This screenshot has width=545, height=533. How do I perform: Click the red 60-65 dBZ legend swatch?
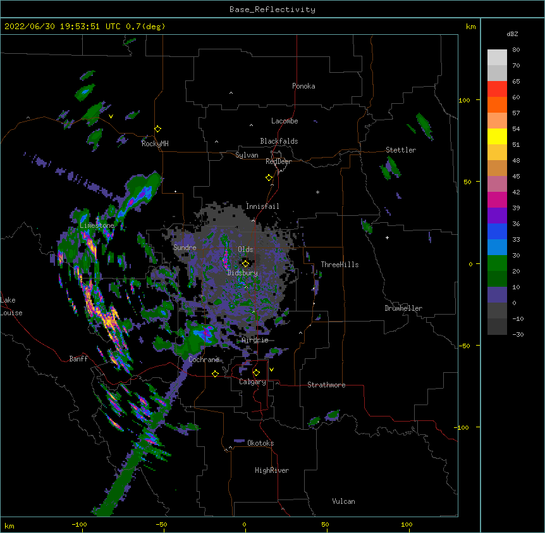(x=497, y=89)
